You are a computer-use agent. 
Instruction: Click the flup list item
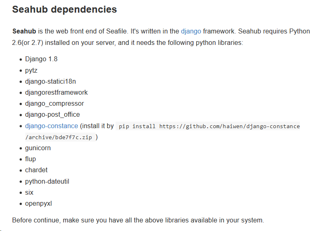click(x=30, y=159)
